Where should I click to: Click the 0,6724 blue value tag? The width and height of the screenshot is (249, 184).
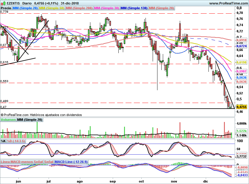click(x=242, y=46)
